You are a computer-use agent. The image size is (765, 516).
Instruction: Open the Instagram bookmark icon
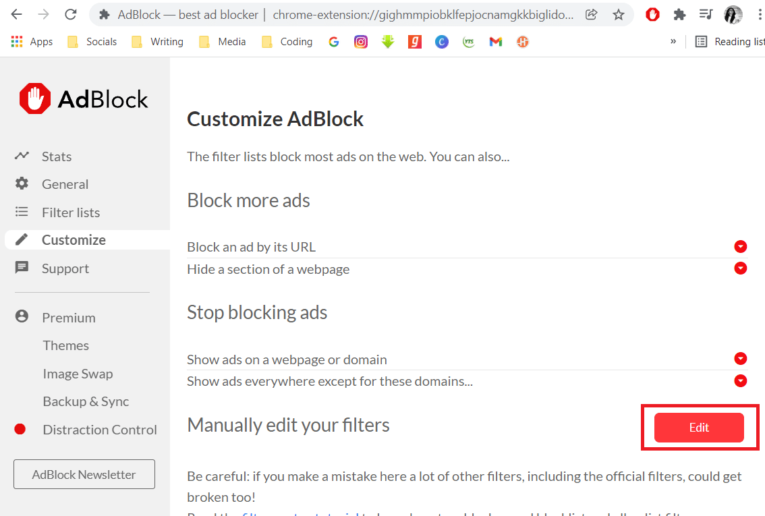pyautogui.click(x=360, y=42)
